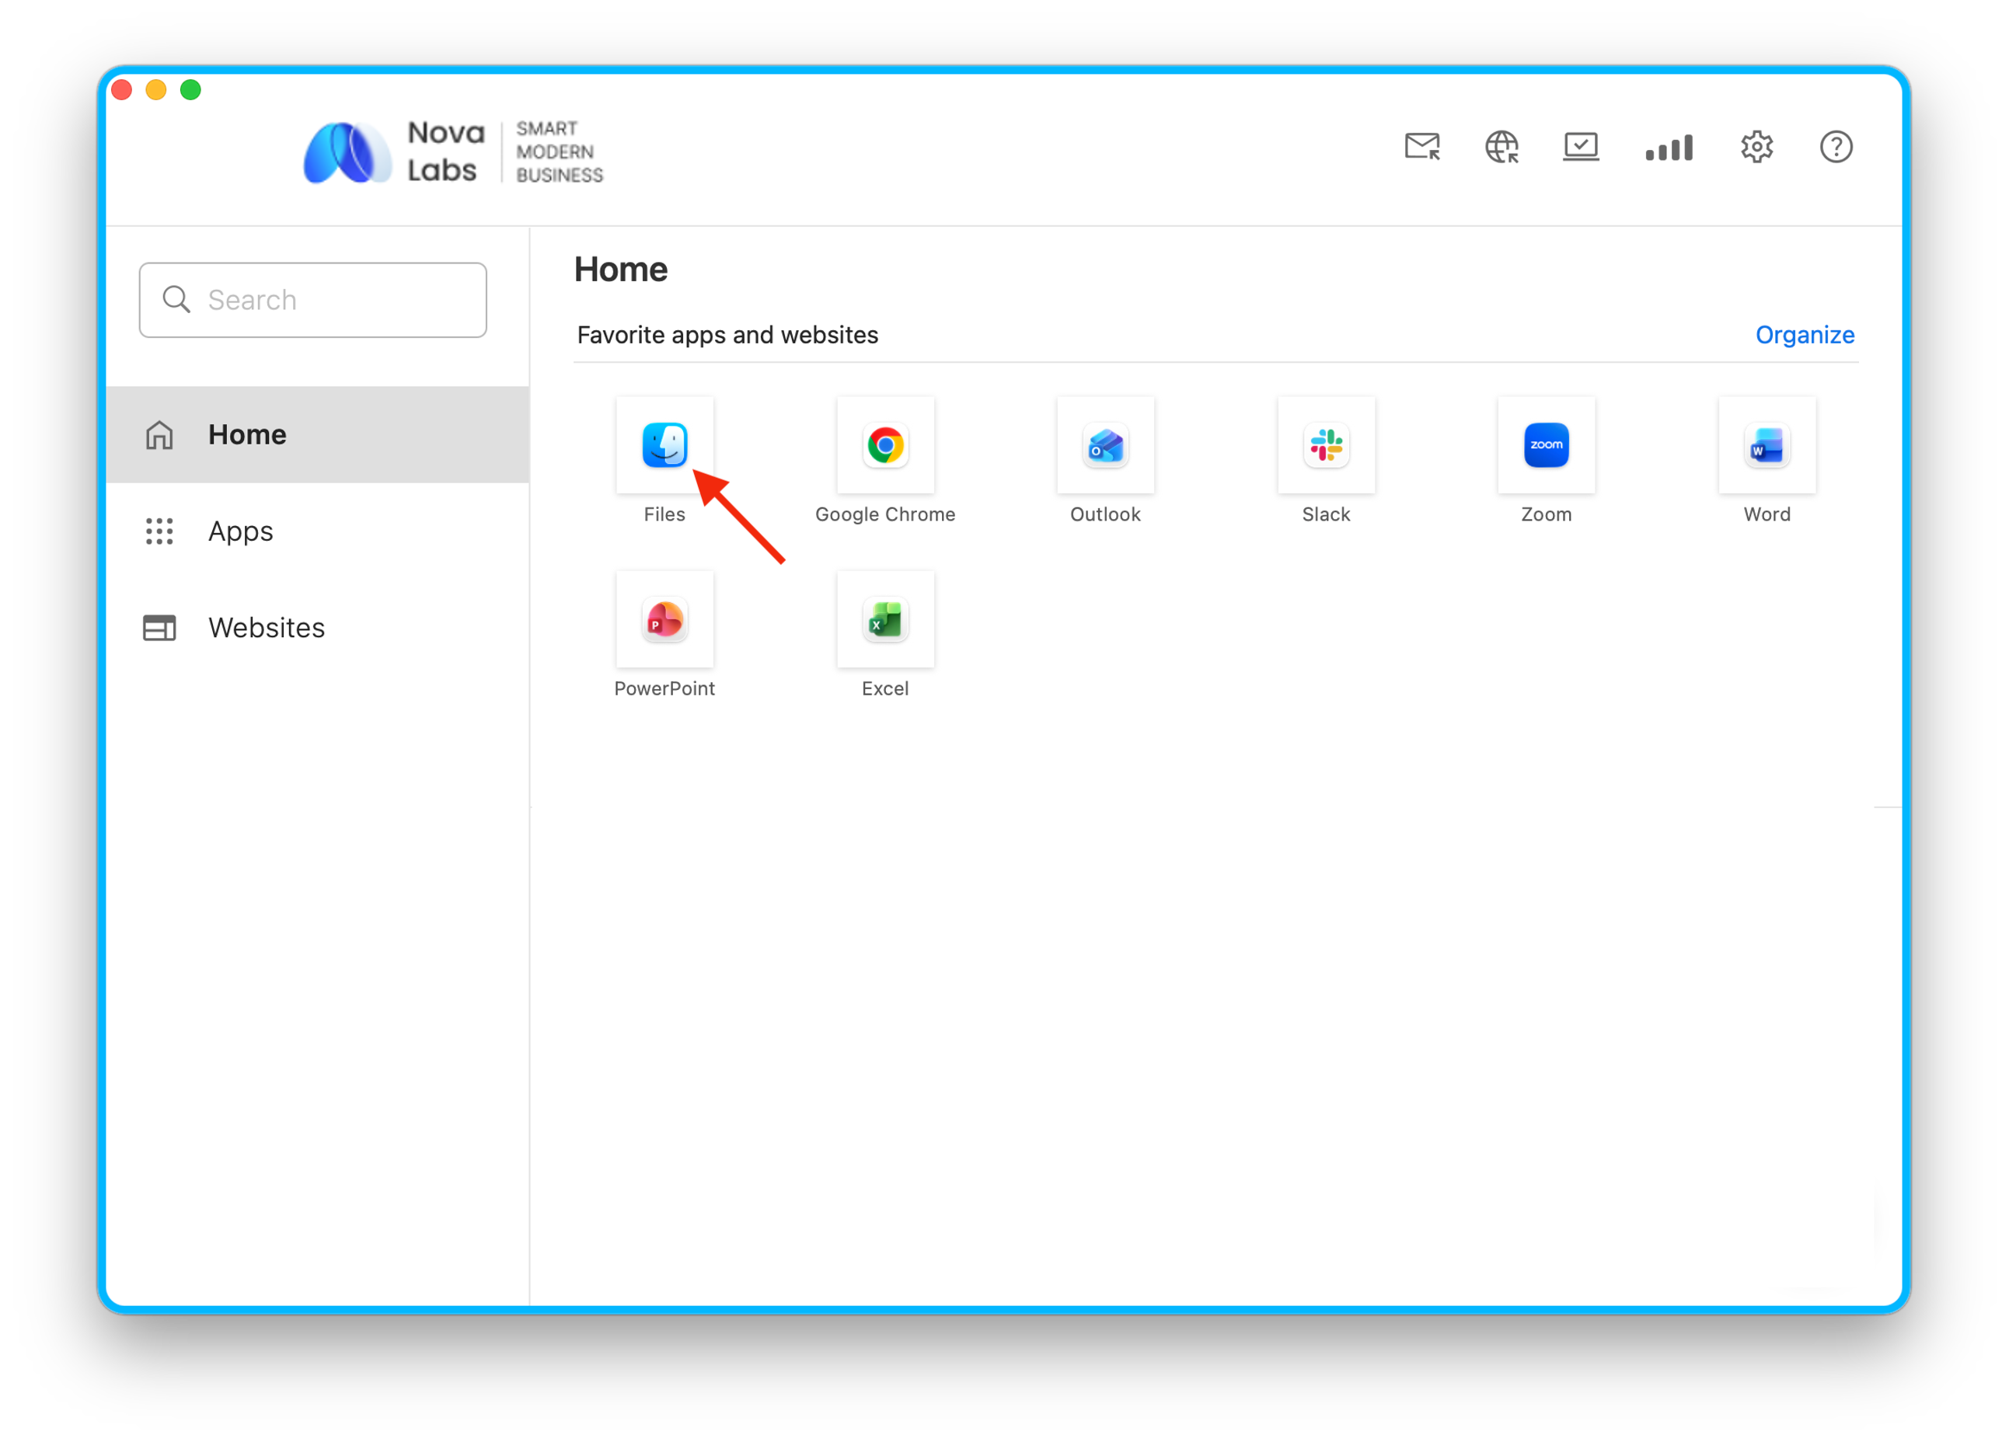This screenshot has width=2009, height=1442.
Task: Open help via the question mark icon
Action: [1836, 146]
